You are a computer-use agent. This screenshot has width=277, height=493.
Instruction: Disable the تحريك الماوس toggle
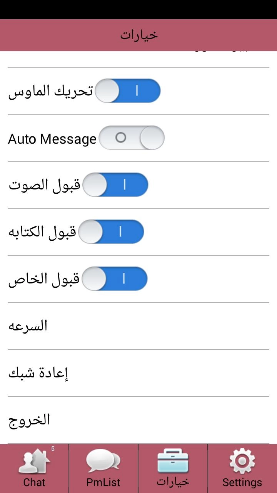pyautogui.click(x=127, y=91)
